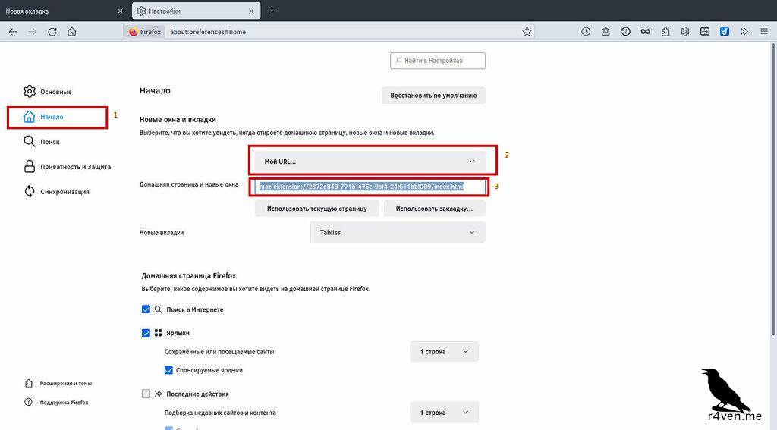
Task: Show more tools via overflow chevron
Action: [x=744, y=32]
